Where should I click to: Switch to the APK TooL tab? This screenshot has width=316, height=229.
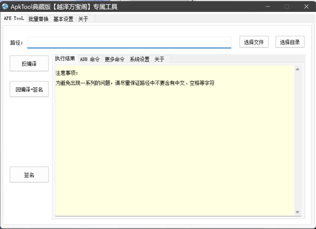click(x=14, y=18)
